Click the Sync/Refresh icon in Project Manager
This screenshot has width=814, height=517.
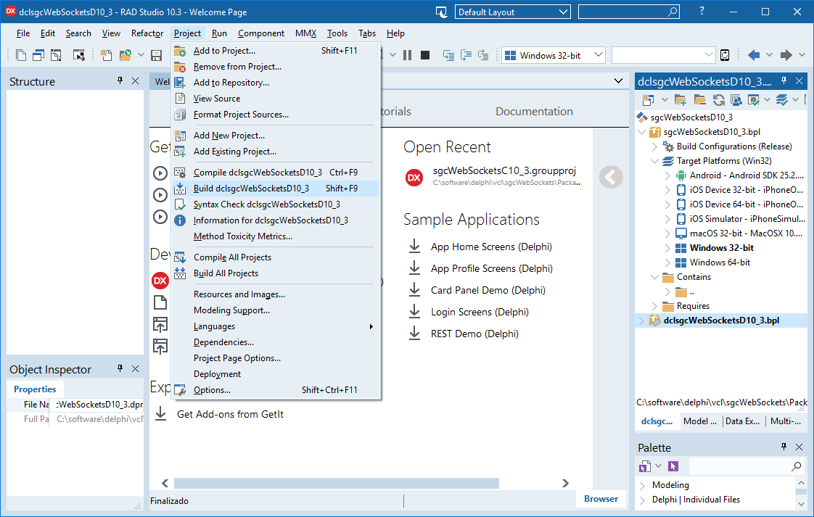pos(718,99)
